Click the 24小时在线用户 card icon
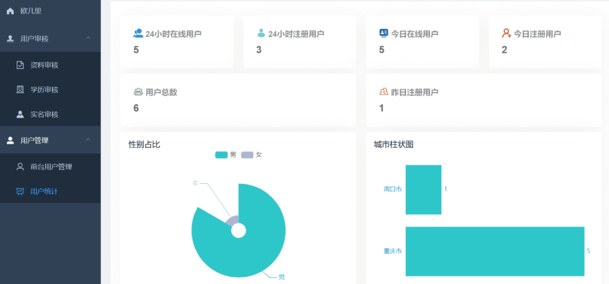 138,33
